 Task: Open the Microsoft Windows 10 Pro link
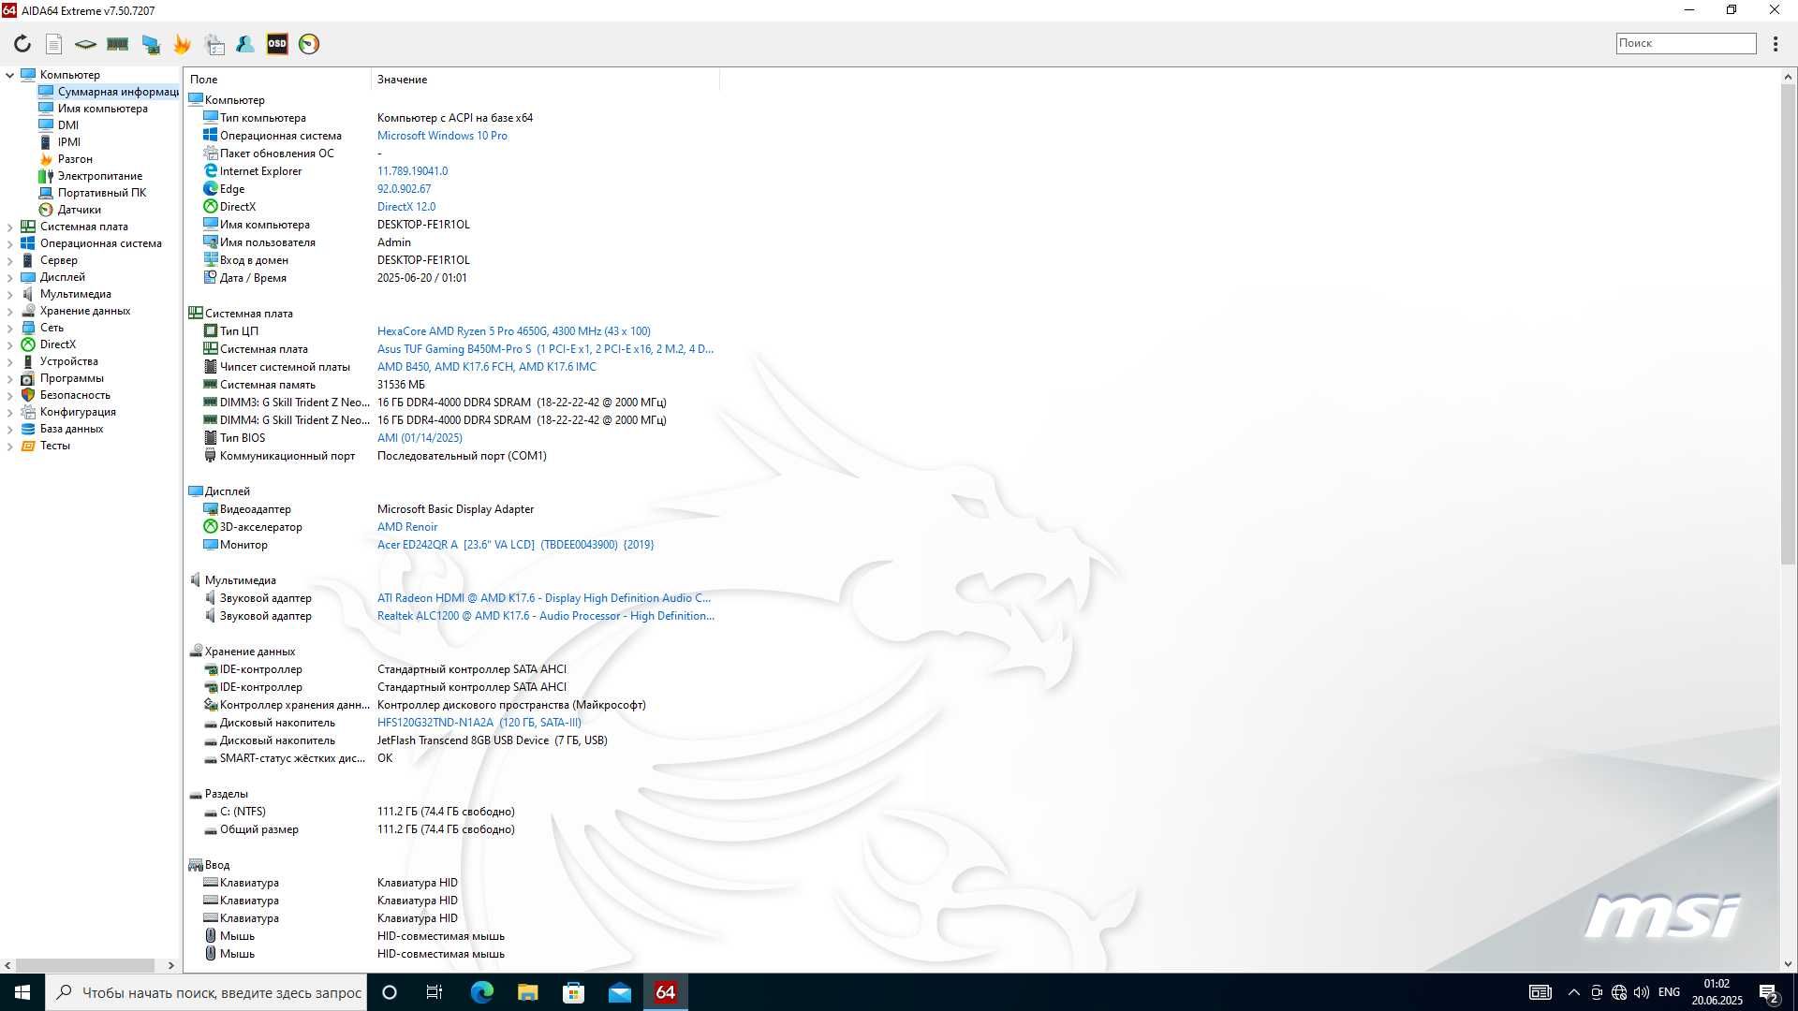click(x=442, y=136)
